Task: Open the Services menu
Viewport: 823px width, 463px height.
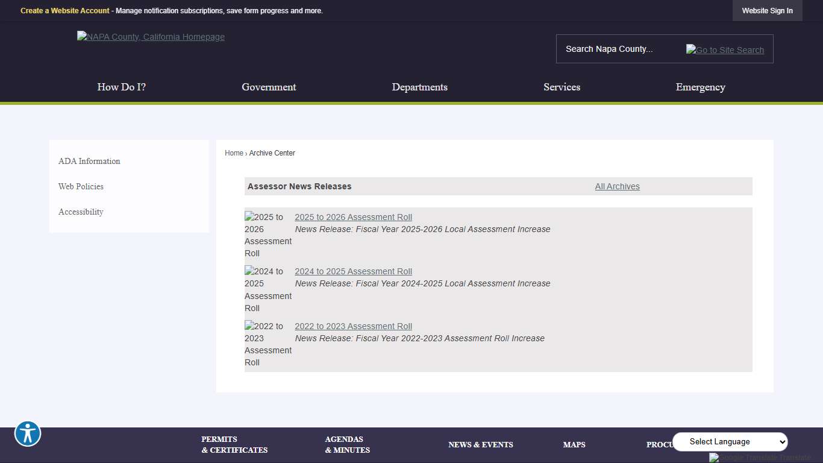Action: 562,87
